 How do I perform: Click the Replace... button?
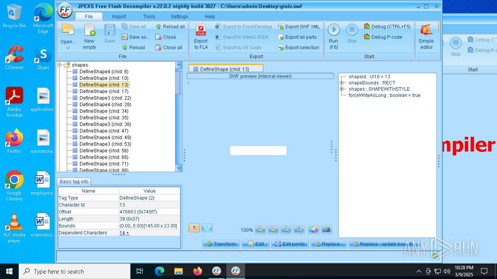tap(328, 244)
